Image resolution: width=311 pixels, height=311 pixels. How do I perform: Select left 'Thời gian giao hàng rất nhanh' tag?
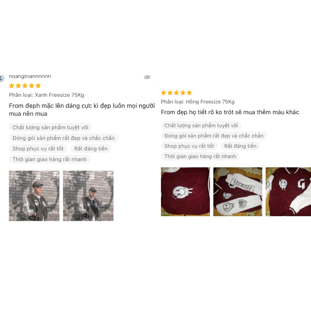coord(50,159)
